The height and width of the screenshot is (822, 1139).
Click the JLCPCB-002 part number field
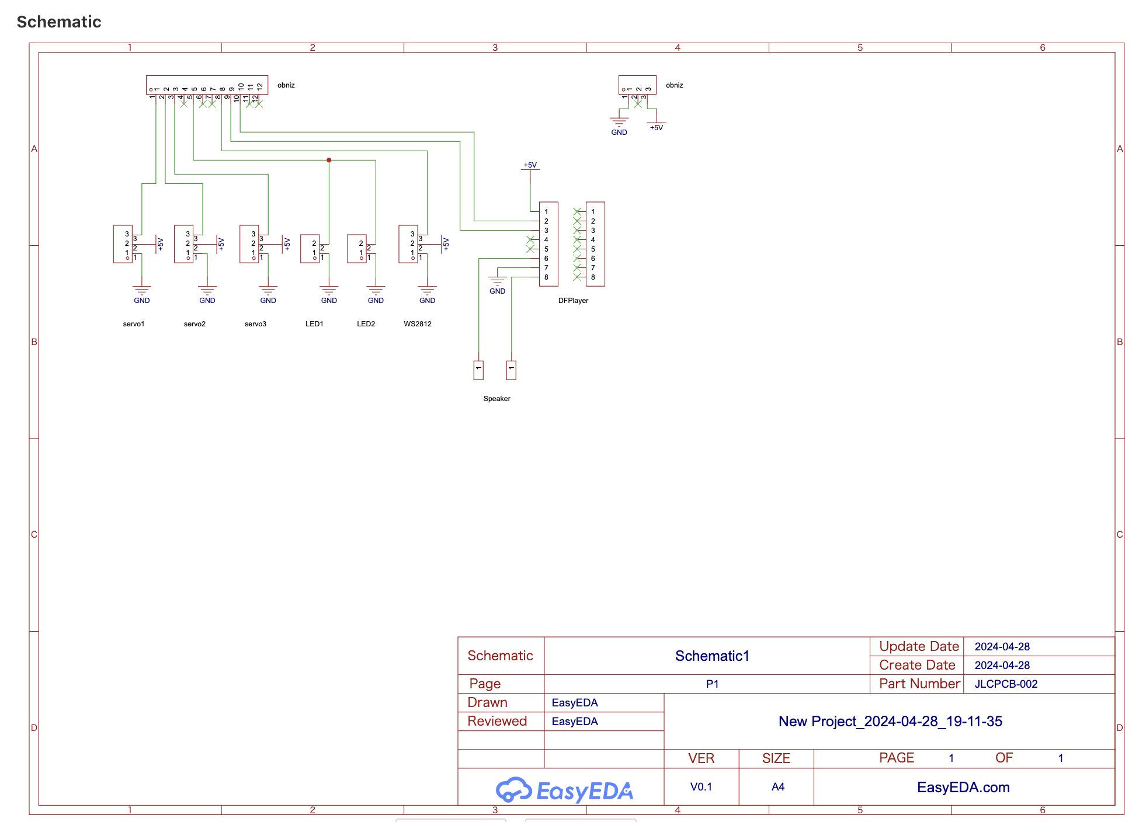click(x=1005, y=684)
